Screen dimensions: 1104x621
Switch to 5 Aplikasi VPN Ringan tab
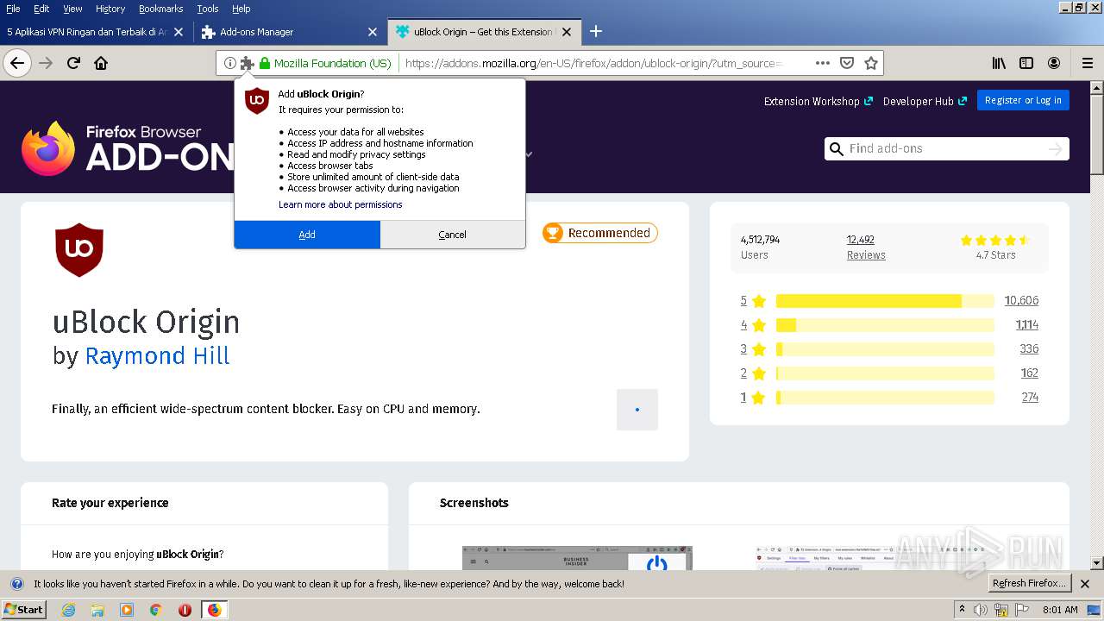95,32
